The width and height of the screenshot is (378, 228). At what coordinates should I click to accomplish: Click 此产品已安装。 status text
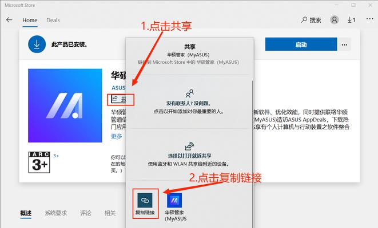[x=69, y=44]
